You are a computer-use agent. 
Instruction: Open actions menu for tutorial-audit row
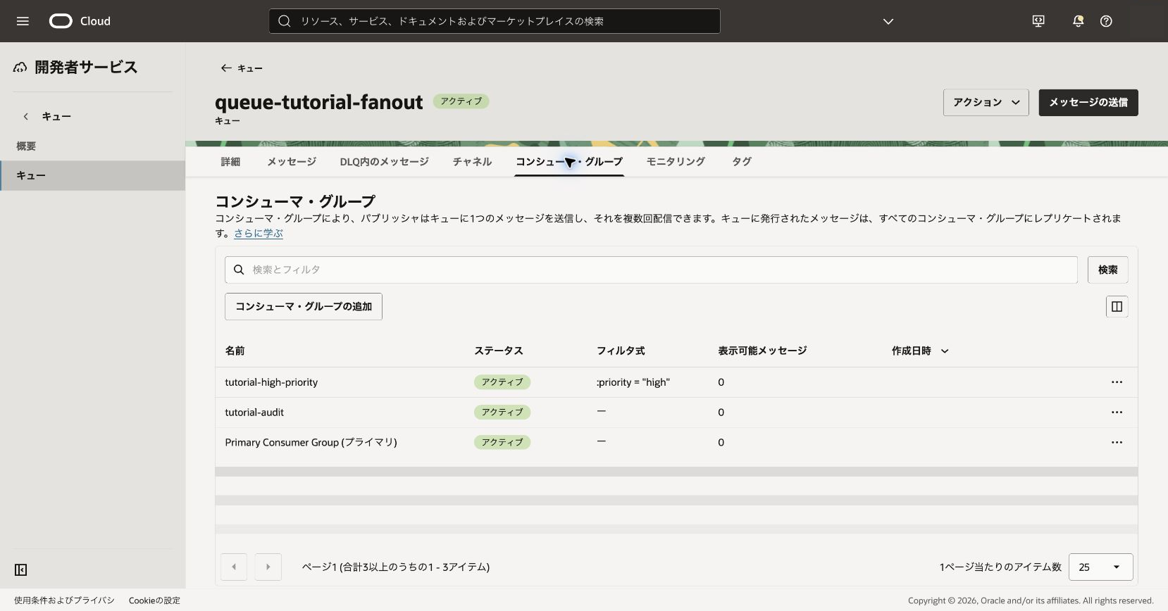pyautogui.click(x=1117, y=412)
